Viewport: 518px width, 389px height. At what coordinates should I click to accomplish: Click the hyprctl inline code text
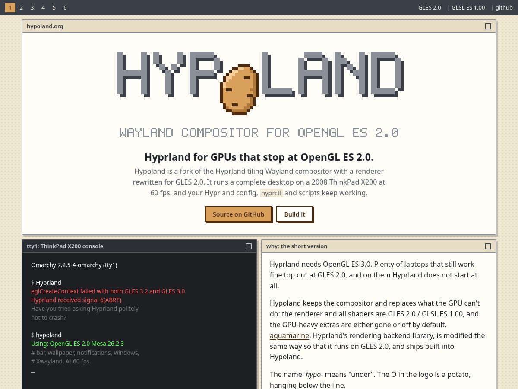[x=271, y=193]
